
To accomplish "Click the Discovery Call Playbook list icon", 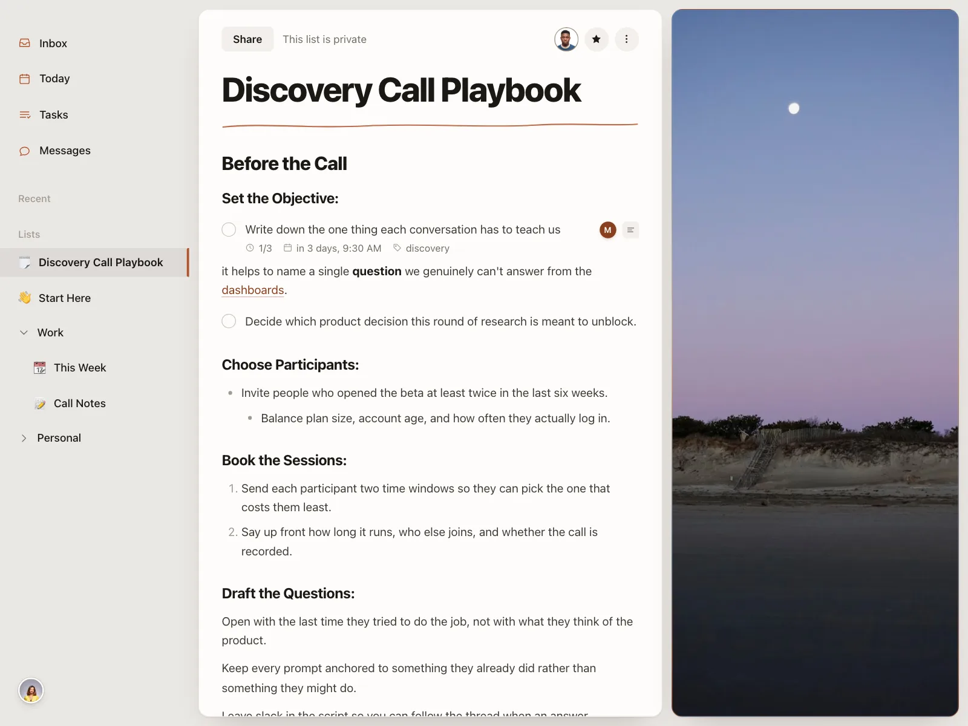I will tap(25, 263).
